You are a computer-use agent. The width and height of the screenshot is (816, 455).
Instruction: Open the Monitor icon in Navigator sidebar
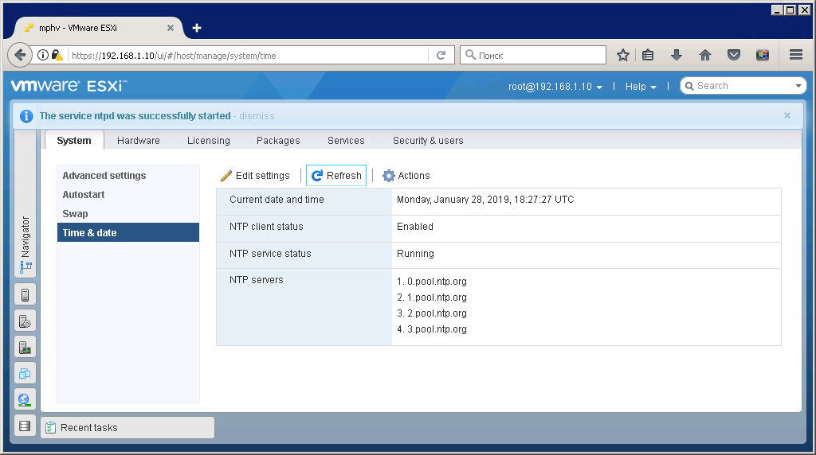point(25,348)
